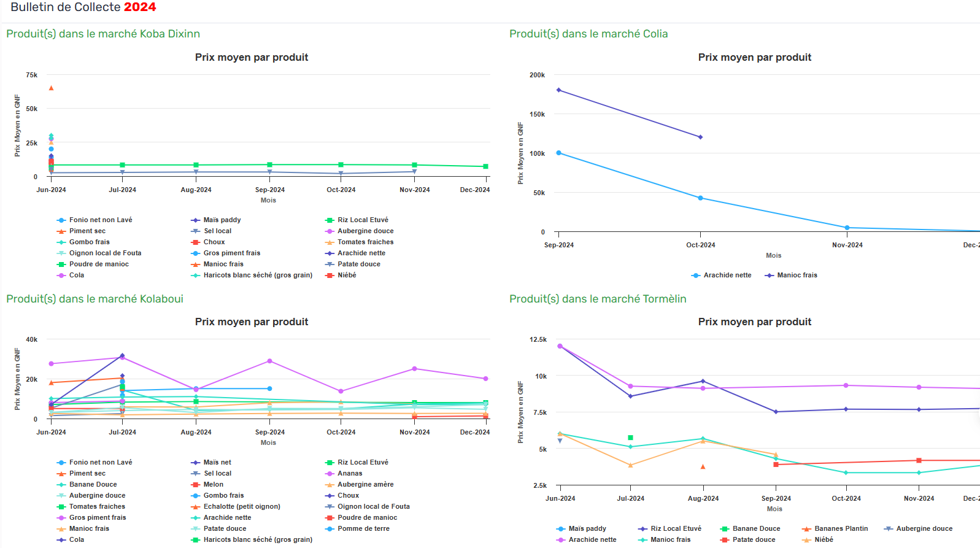Click the Produit(s) dans le marché Tormèlin heading
980x548 pixels.
[x=598, y=299]
